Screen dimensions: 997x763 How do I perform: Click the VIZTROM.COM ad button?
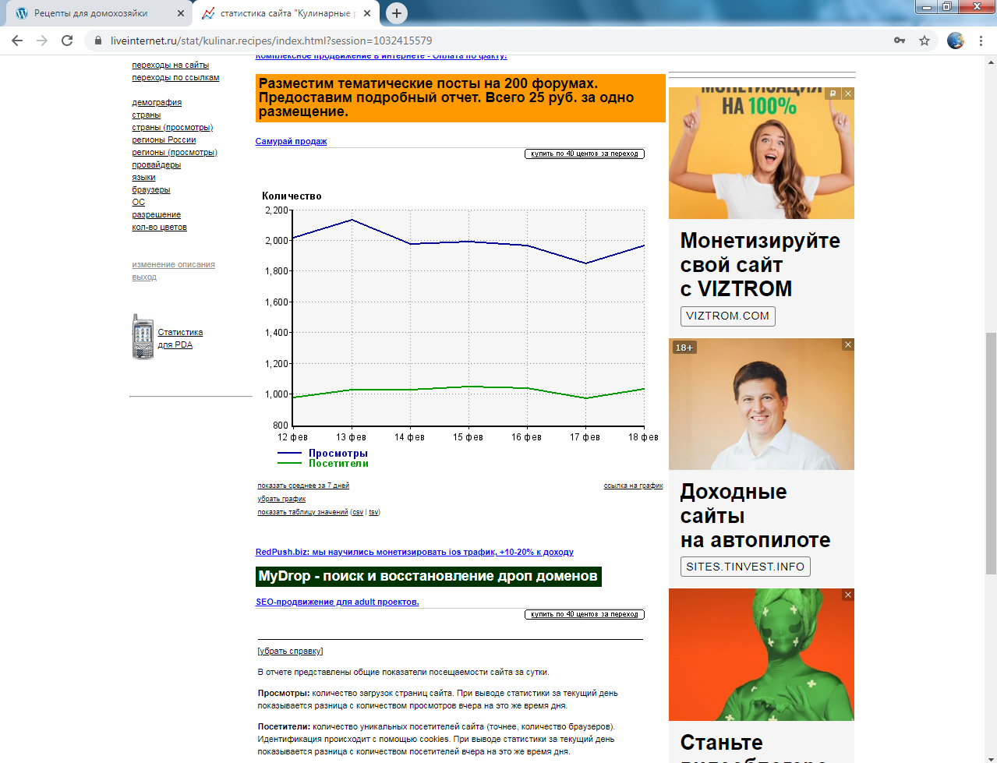[727, 316]
